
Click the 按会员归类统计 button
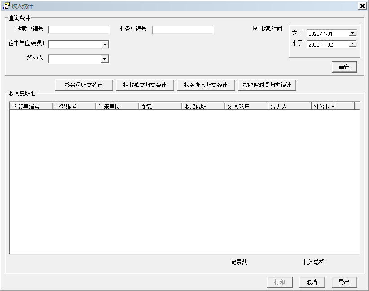click(x=84, y=84)
